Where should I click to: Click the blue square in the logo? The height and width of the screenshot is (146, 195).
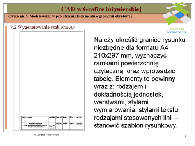pos(180,16)
